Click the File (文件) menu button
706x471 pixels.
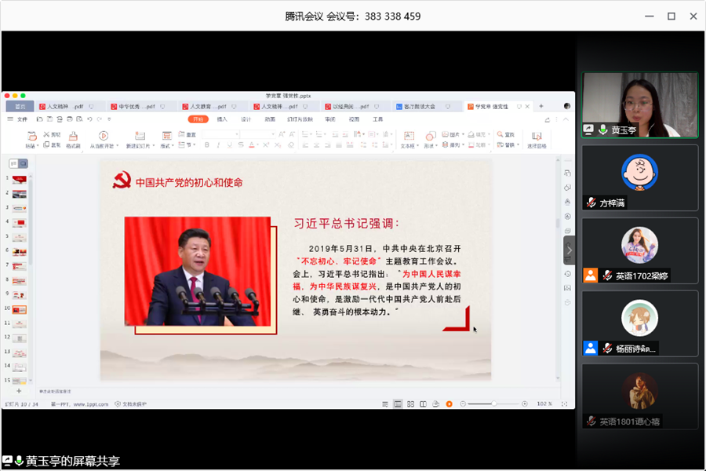pos(22,119)
